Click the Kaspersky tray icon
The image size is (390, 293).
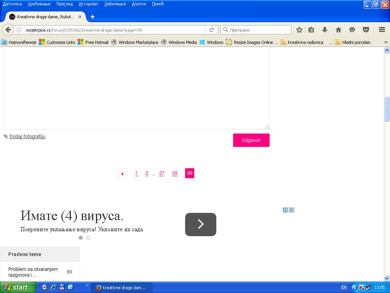(x=362, y=287)
